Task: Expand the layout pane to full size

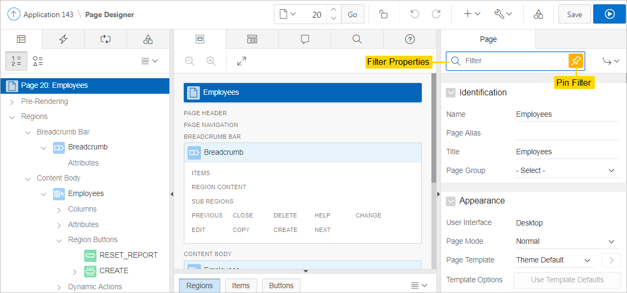Action: 242,61
